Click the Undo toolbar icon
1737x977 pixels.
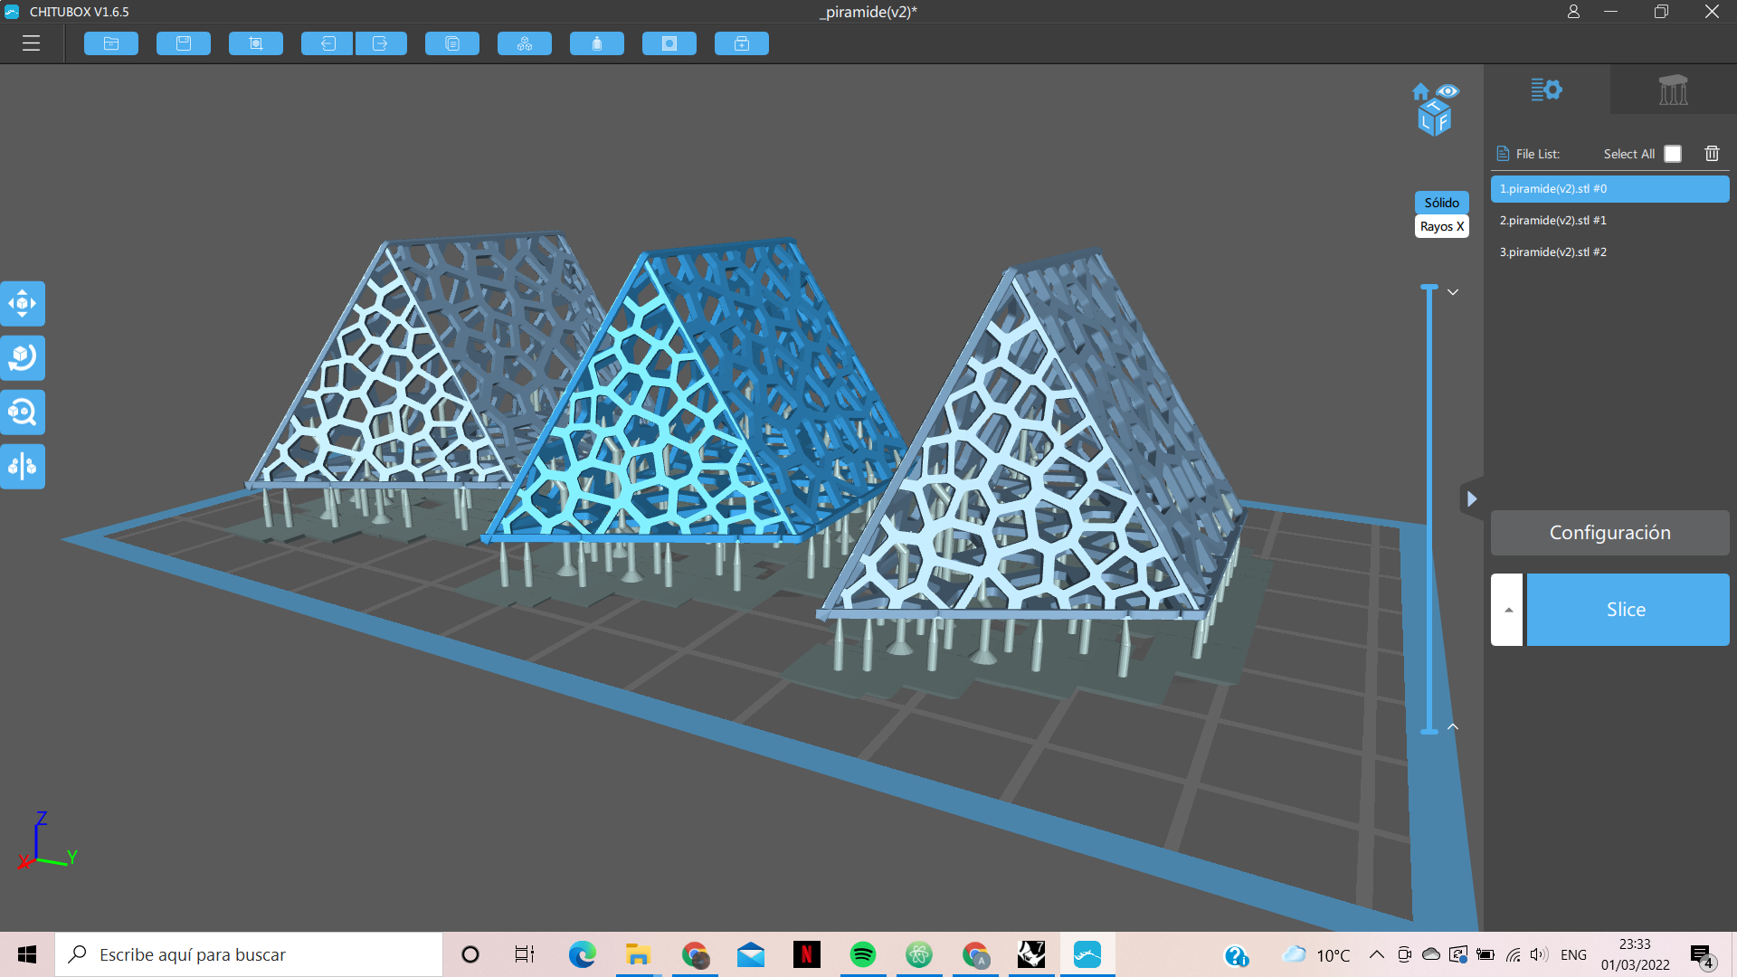point(327,43)
